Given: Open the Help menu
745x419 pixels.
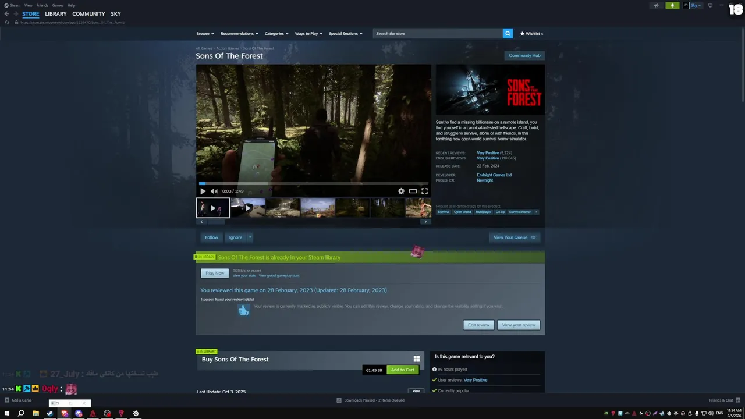Looking at the screenshot, I should (71, 5).
